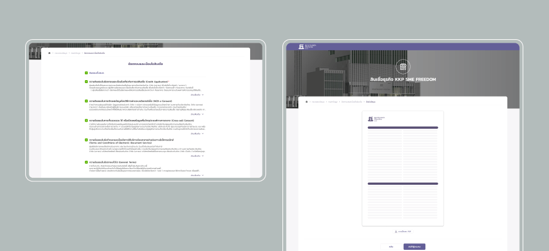Expand read-more under Credit Application section

click(x=197, y=95)
